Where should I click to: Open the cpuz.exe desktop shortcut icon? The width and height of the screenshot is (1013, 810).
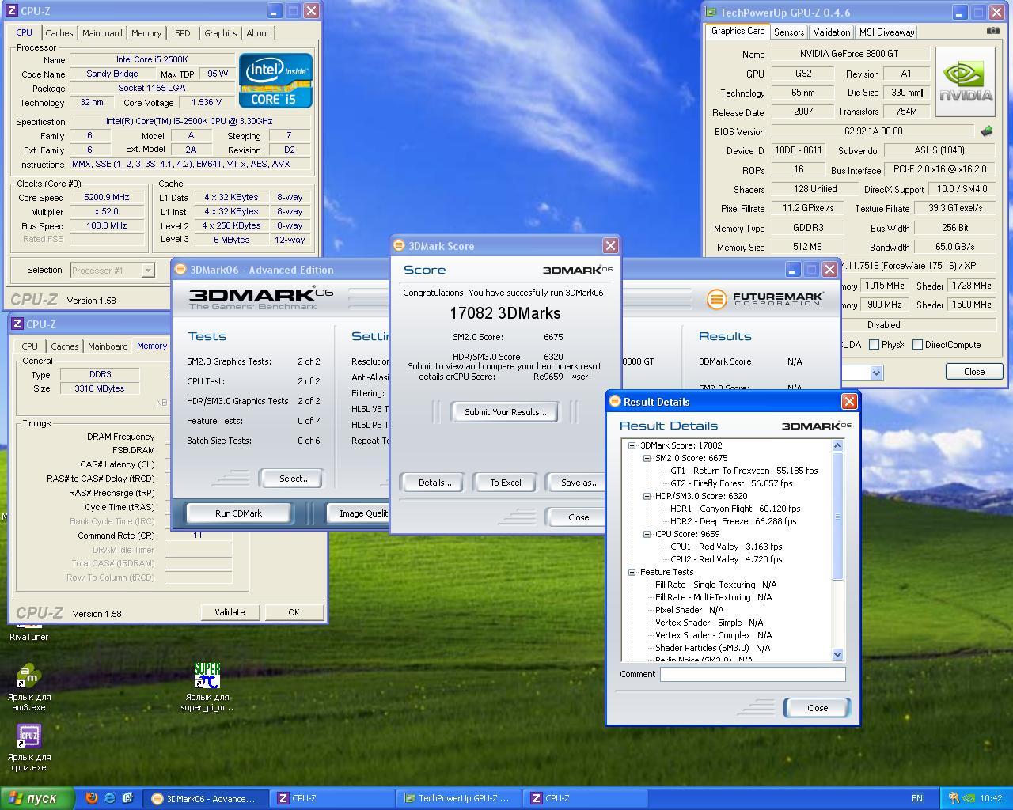click(x=28, y=737)
